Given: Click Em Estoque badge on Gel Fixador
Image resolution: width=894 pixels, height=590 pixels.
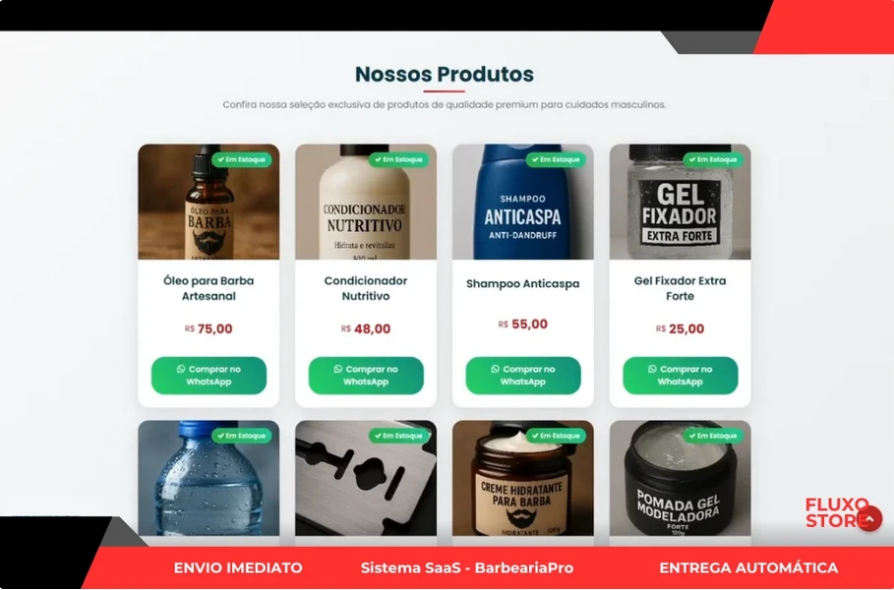Looking at the screenshot, I should click(713, 159).
